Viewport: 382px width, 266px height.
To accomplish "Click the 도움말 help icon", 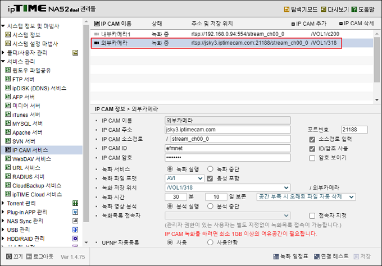I will coord(354,9).
